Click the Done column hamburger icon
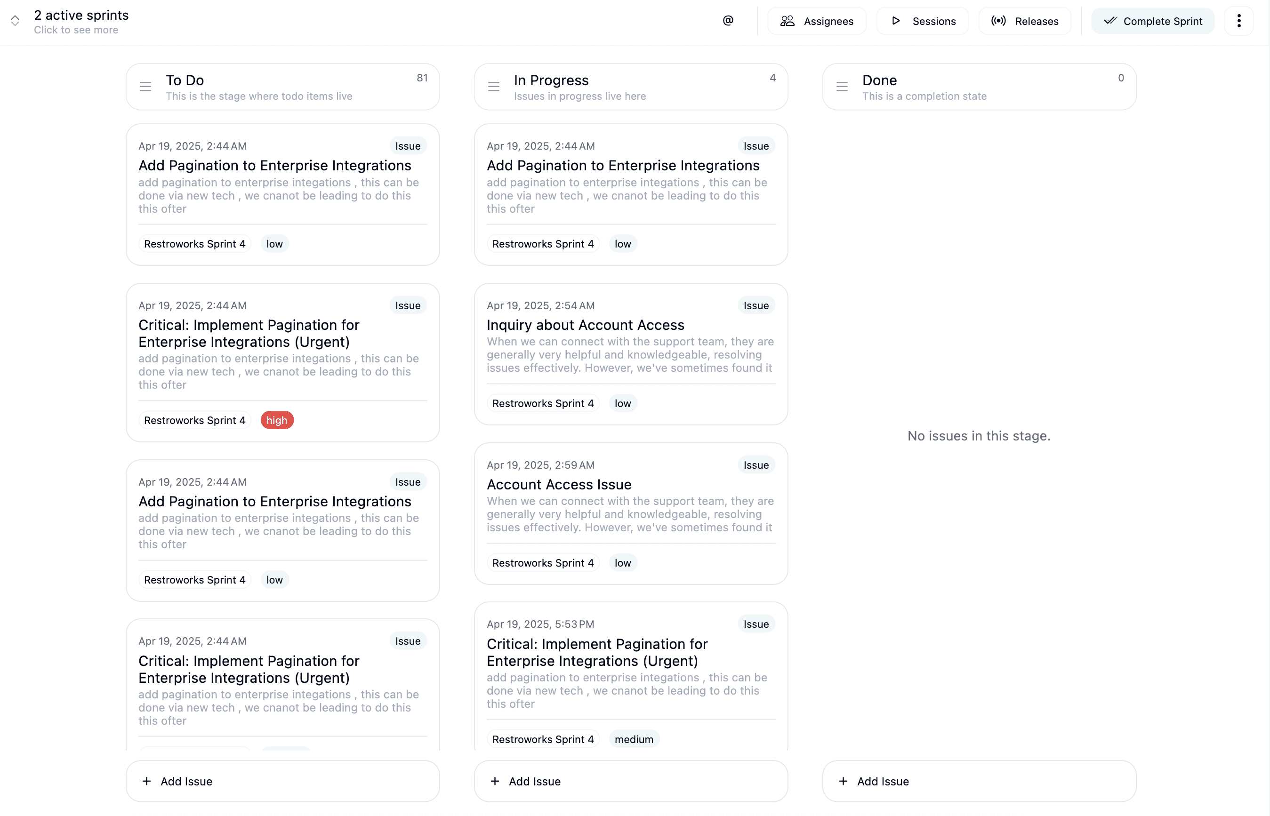The height and width of the screenshot is (816, 1270). pyautogui.click(x=842, y=87)
